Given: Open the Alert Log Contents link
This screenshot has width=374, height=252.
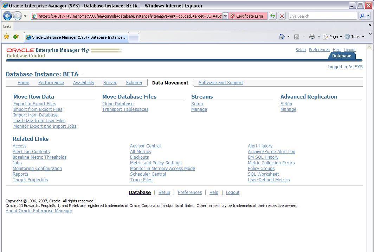Looking at the screenshot, I should (x=31, y=152).
